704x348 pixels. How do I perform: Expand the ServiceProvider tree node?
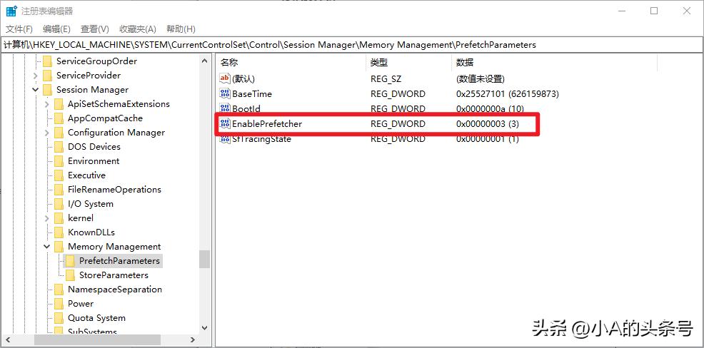click(x=36, y=76)
